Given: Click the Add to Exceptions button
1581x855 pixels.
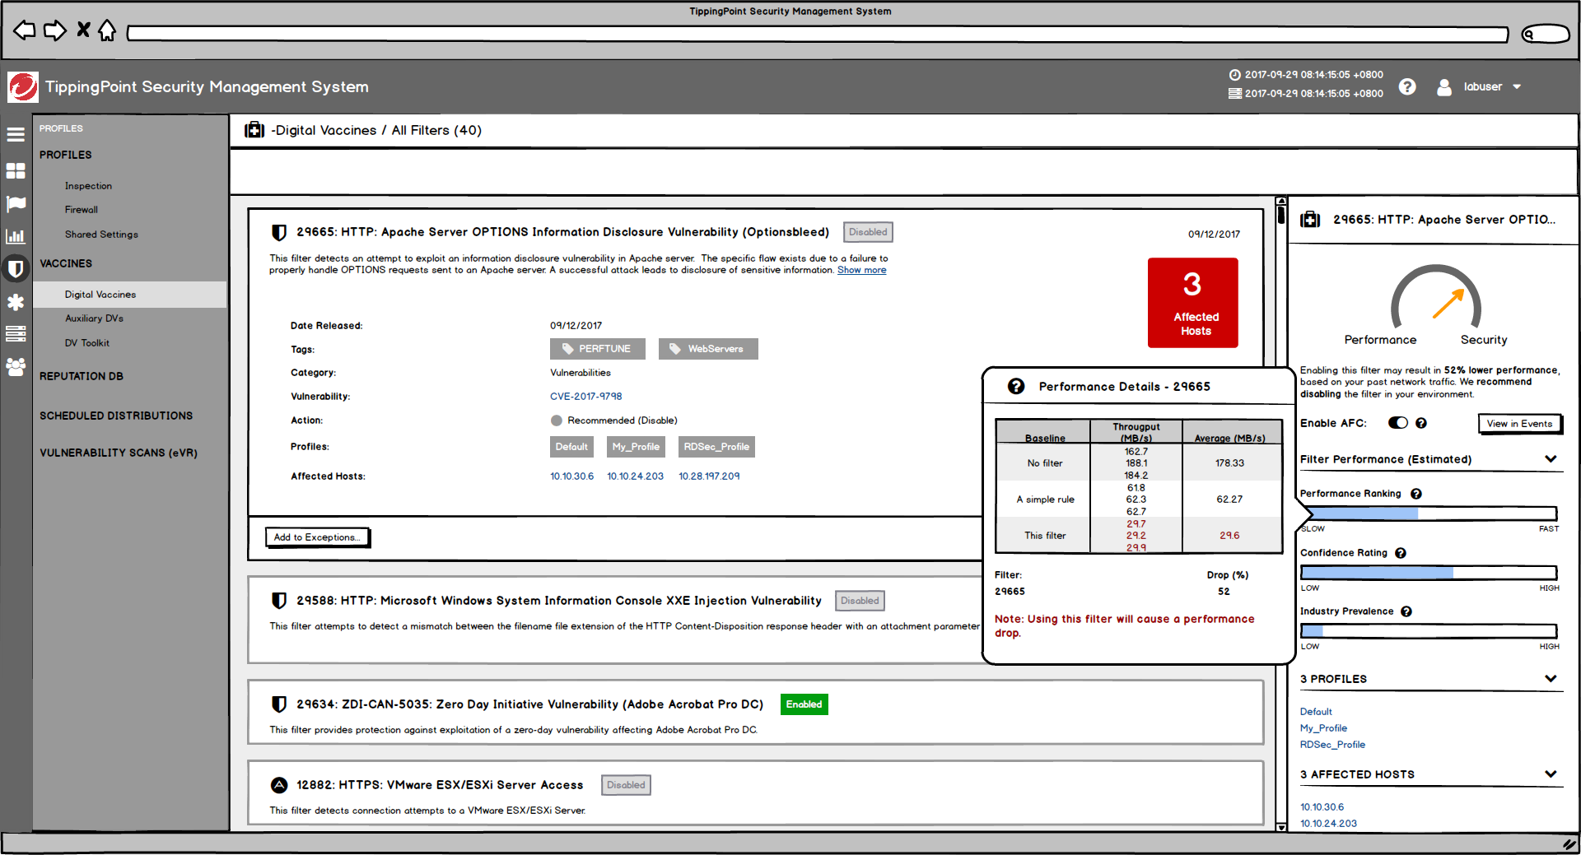Looking at the screenshot, I should click(x=317, y=537).
